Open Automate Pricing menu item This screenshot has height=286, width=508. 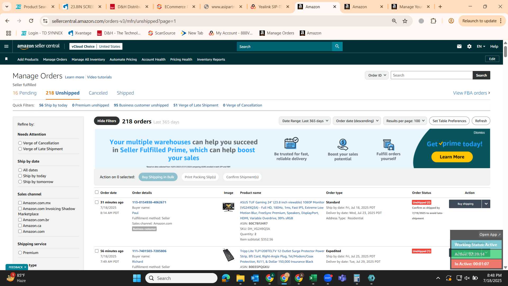(123, 59)
